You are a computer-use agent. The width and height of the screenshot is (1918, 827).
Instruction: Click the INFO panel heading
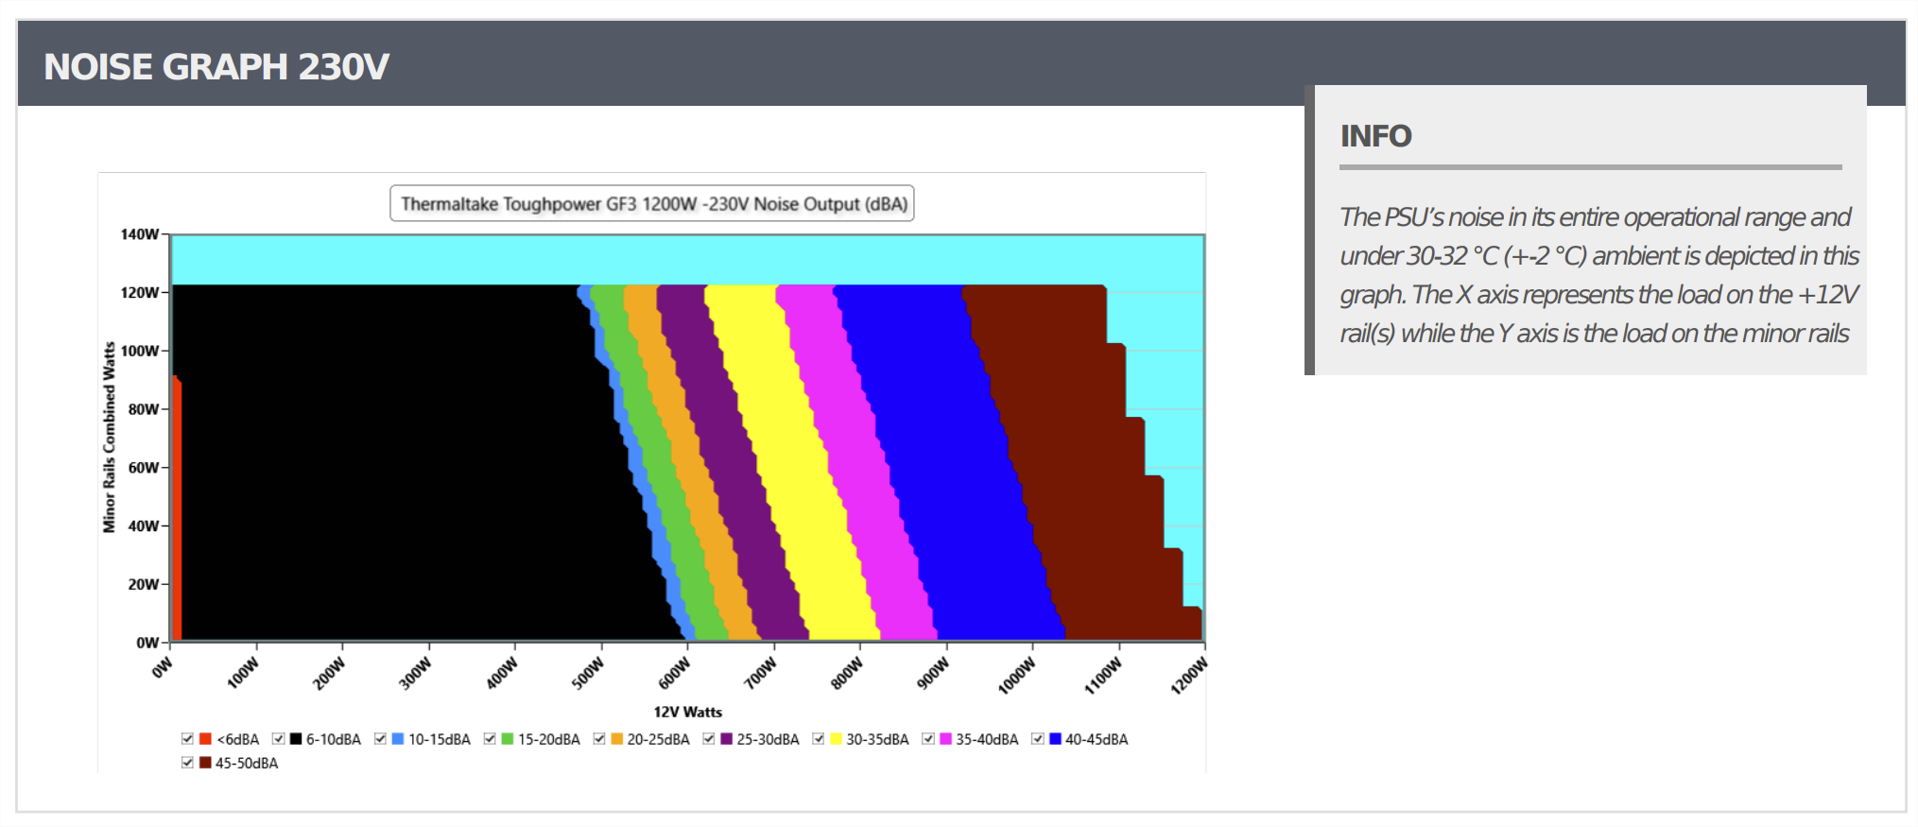(1375, 136)
